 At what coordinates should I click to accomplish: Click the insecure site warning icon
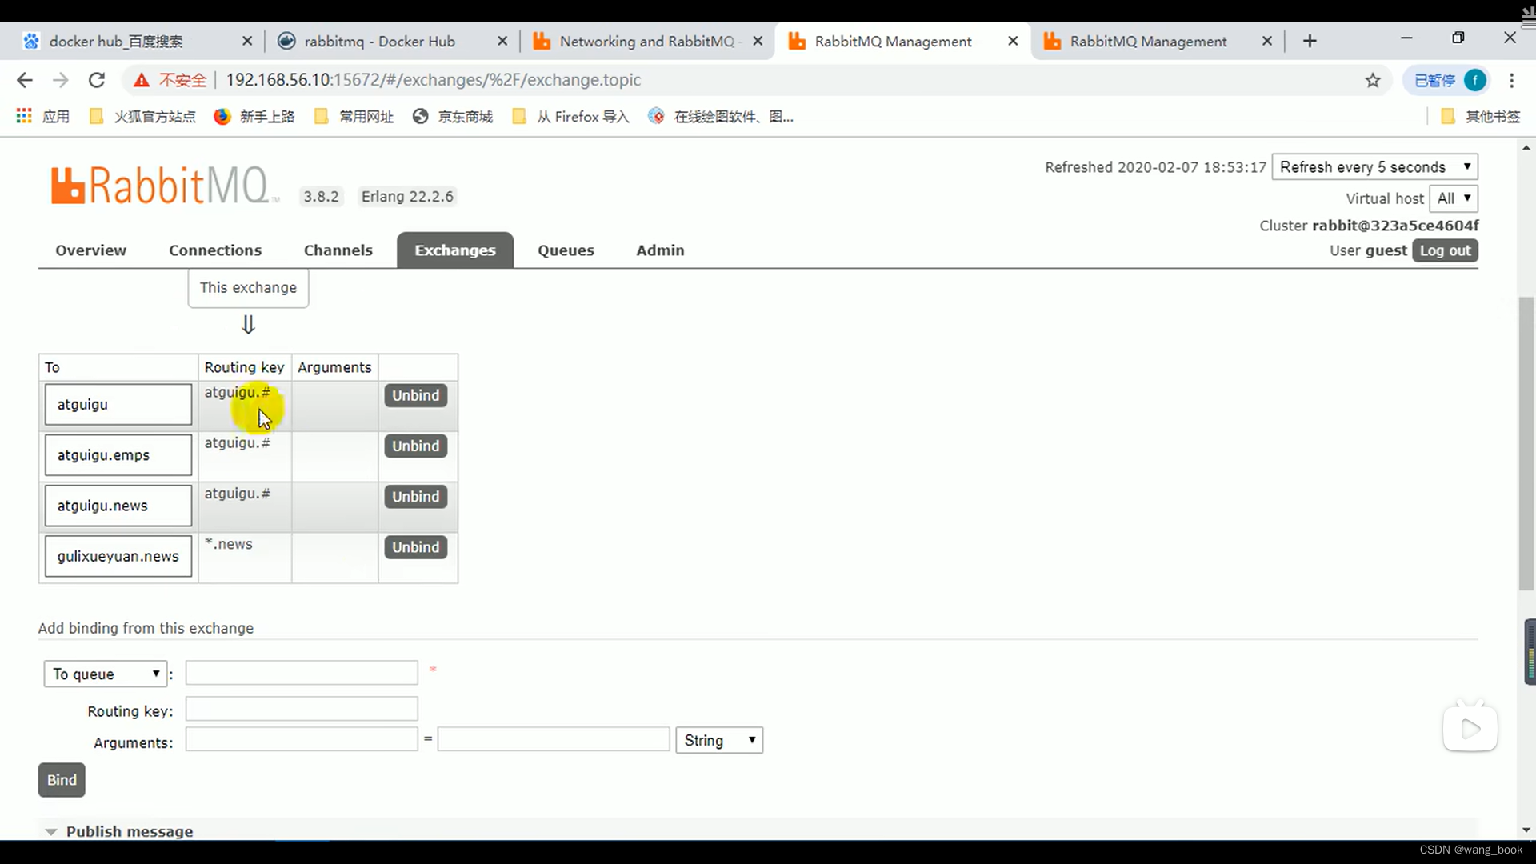(142, 80)
